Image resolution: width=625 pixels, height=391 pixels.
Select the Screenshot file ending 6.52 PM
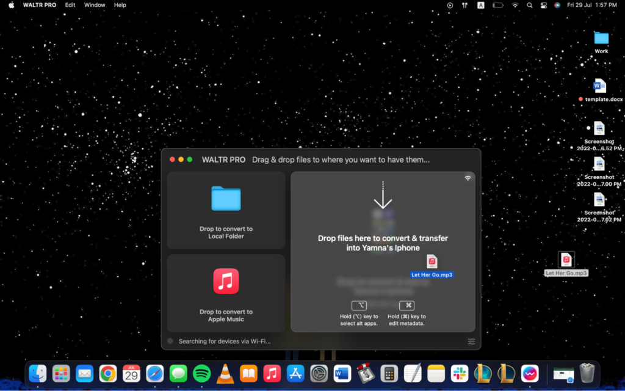599,136
